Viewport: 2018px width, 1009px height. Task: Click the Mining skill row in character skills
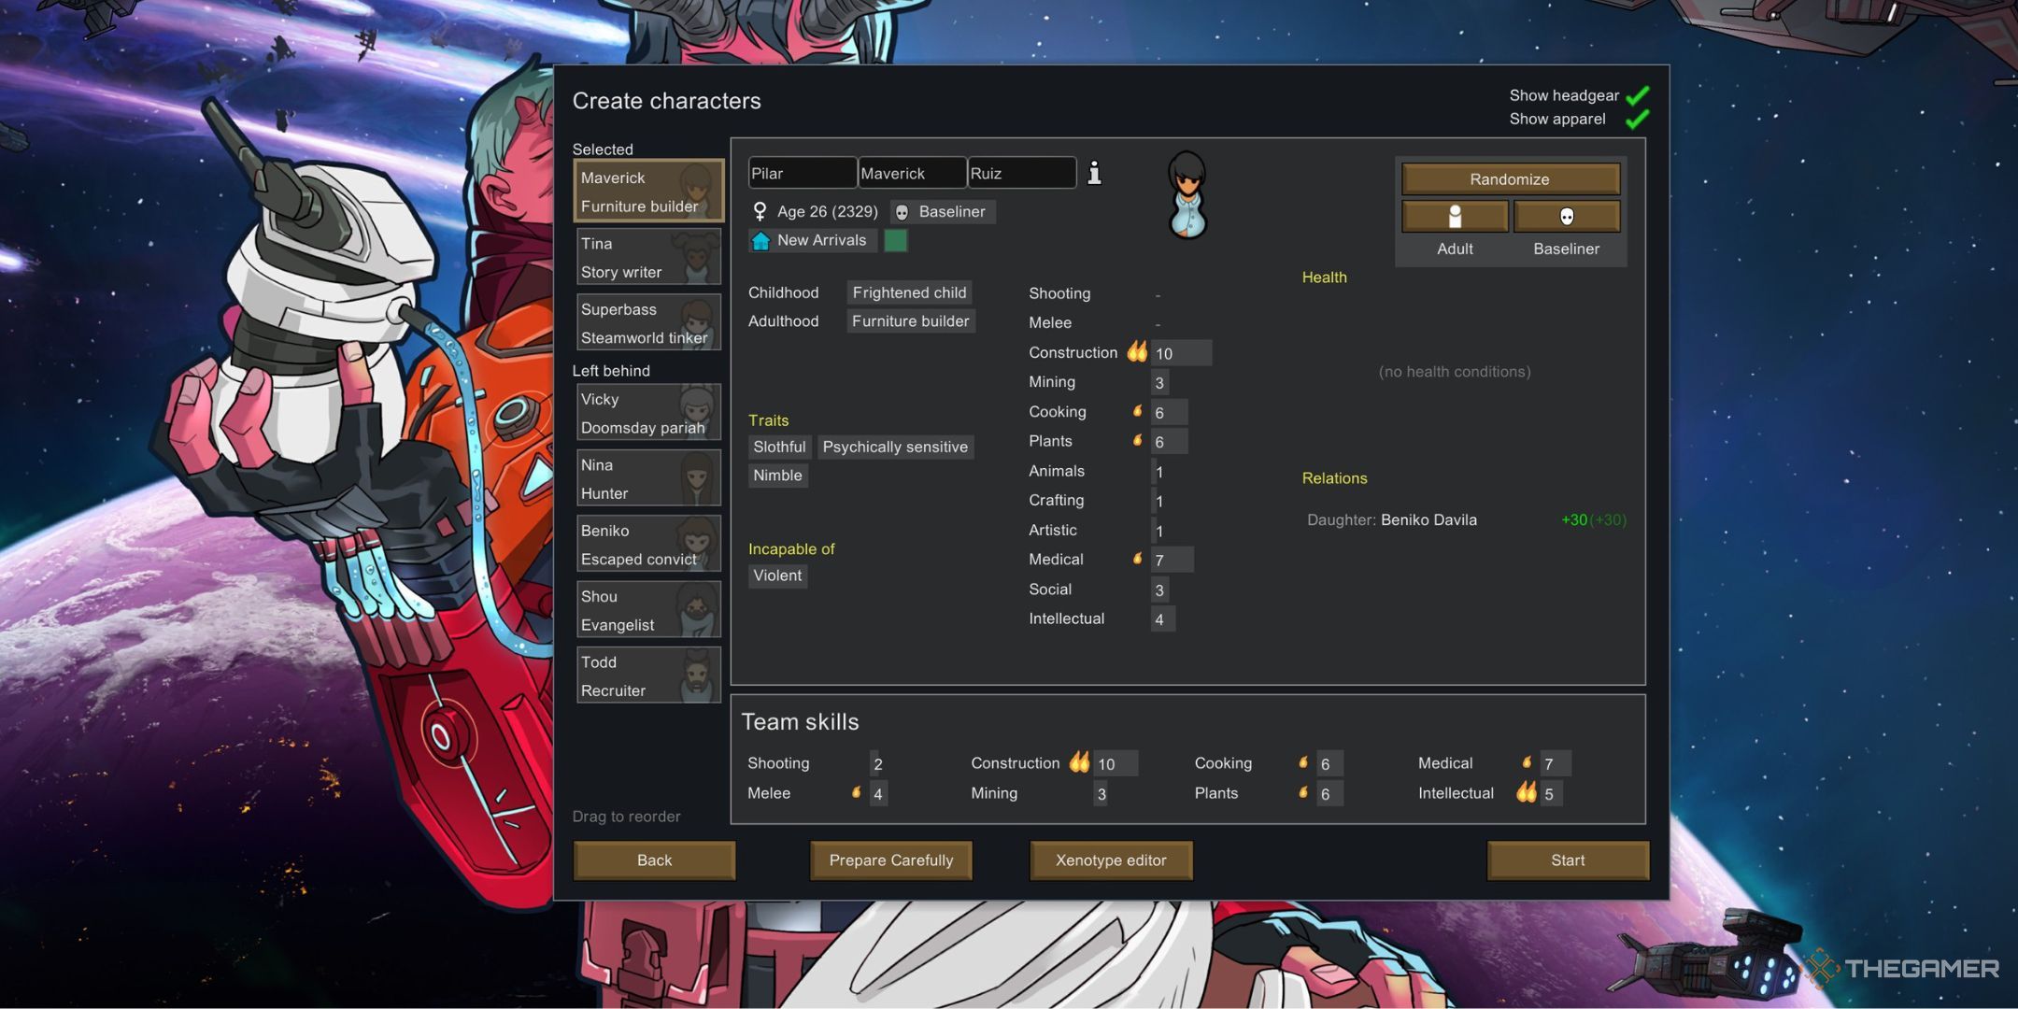click(1101, 382)
